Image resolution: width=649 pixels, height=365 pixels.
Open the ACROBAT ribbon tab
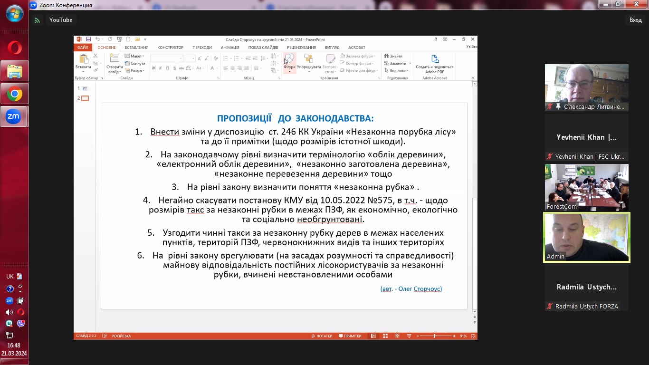point(356,48)
